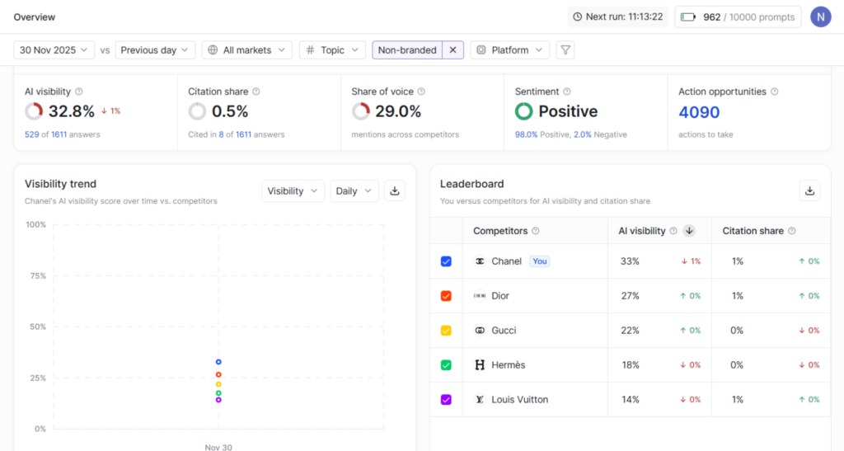Open the Daily interval dropdown
The height and width of the screenshot is (451, 844).
coord(354,191)
